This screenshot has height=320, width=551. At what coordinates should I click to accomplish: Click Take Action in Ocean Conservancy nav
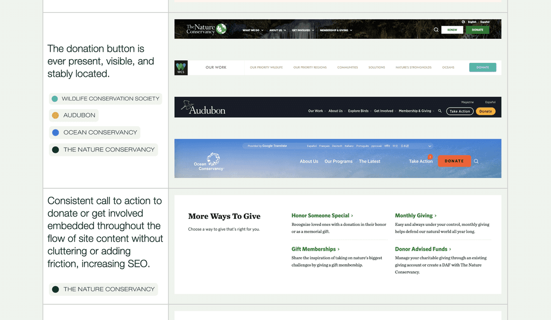tap(421, 161)
